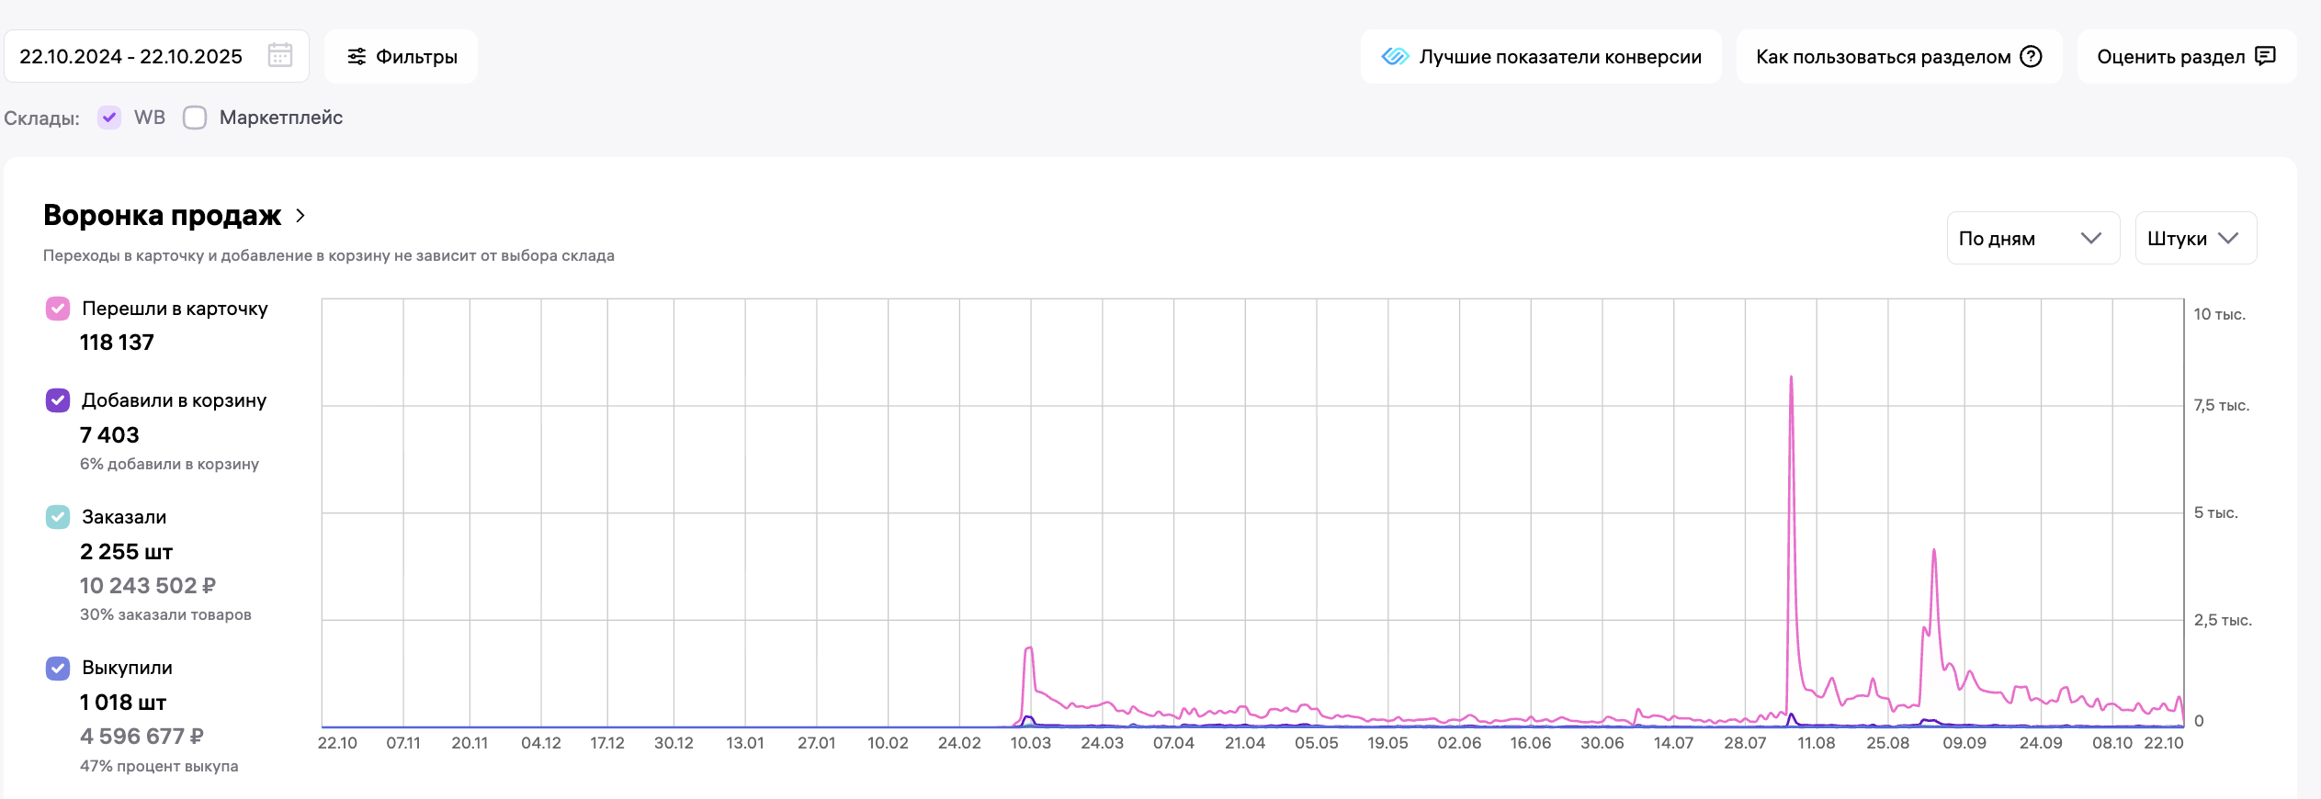Click the conversion best-metrics logo icon
This screenshot has height=799, width=2321.
pyautogui.click(x=1395, y=57)
